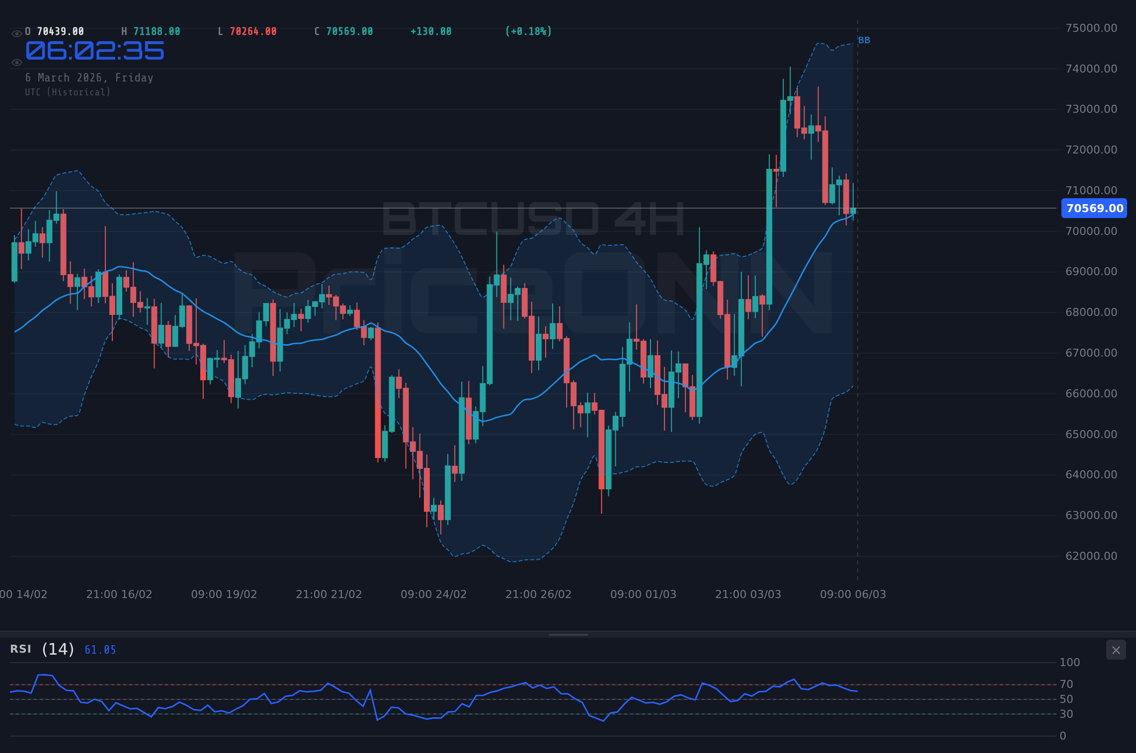Image resolution: width=1136 pixels, height=753 pixels.
Task: Click the RSI axis level 50
Action: pos(1066,699)
